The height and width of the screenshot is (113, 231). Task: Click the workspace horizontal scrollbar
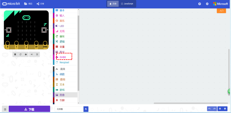(191, 103)
